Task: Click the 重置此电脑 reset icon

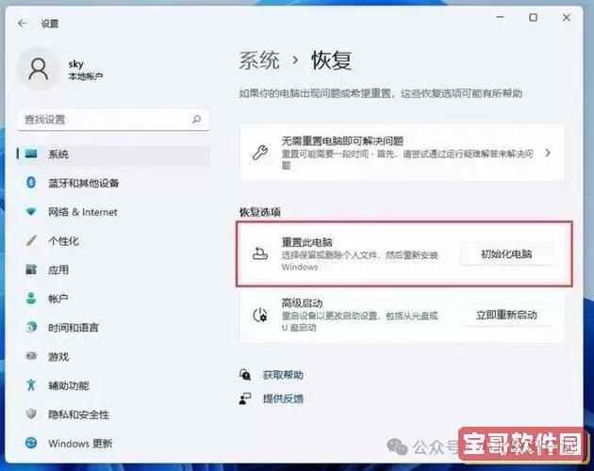Action: (260, 253)
